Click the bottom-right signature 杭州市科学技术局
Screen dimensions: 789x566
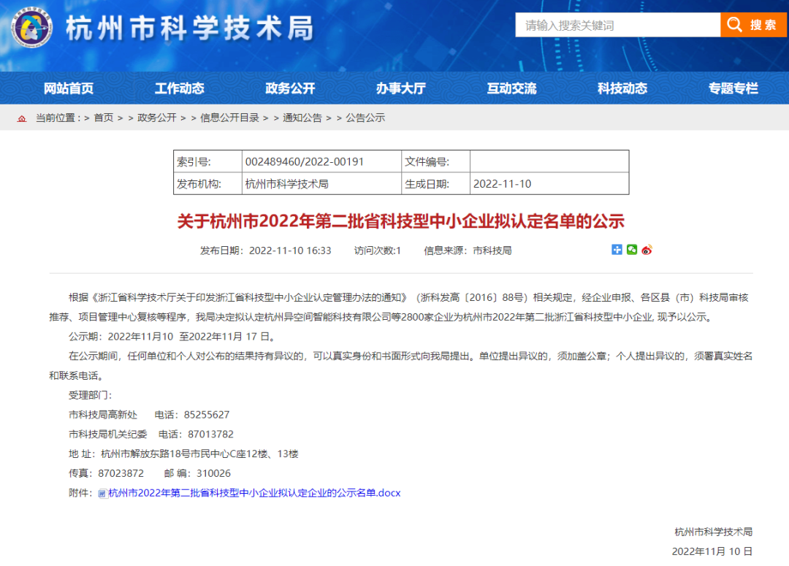click(714, 532)
